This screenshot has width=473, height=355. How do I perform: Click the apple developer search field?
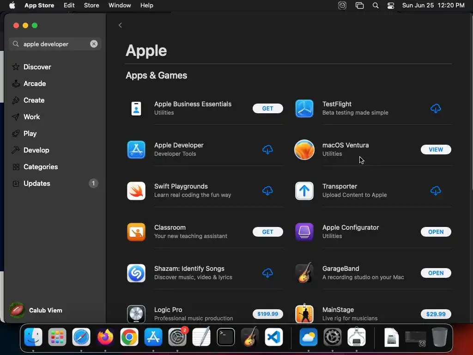pyautogui.click(x=55, y=44)
